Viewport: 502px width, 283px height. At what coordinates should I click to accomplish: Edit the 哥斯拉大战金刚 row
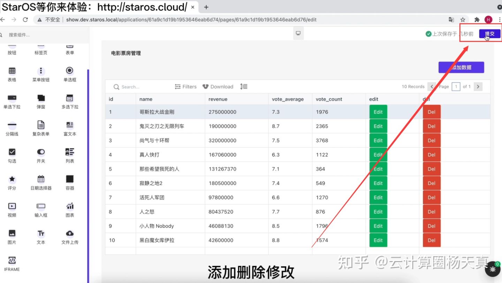378,112
